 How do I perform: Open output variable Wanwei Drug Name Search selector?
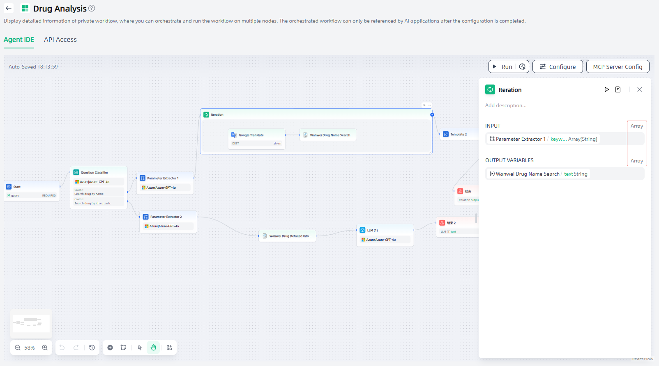click(538, 174)
